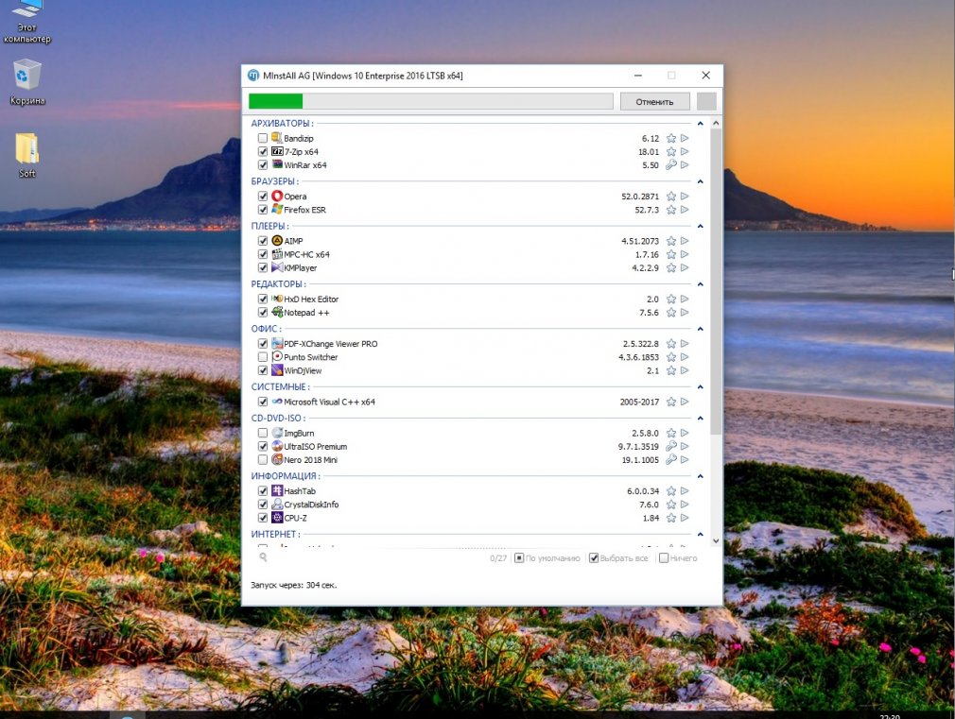Uncheck the WinRar x64 checkbox
The width and height of the screenshot is (955, 719).
pos(263,165)
